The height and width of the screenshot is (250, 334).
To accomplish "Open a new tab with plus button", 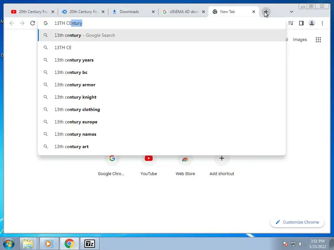I will coord(266,12).
